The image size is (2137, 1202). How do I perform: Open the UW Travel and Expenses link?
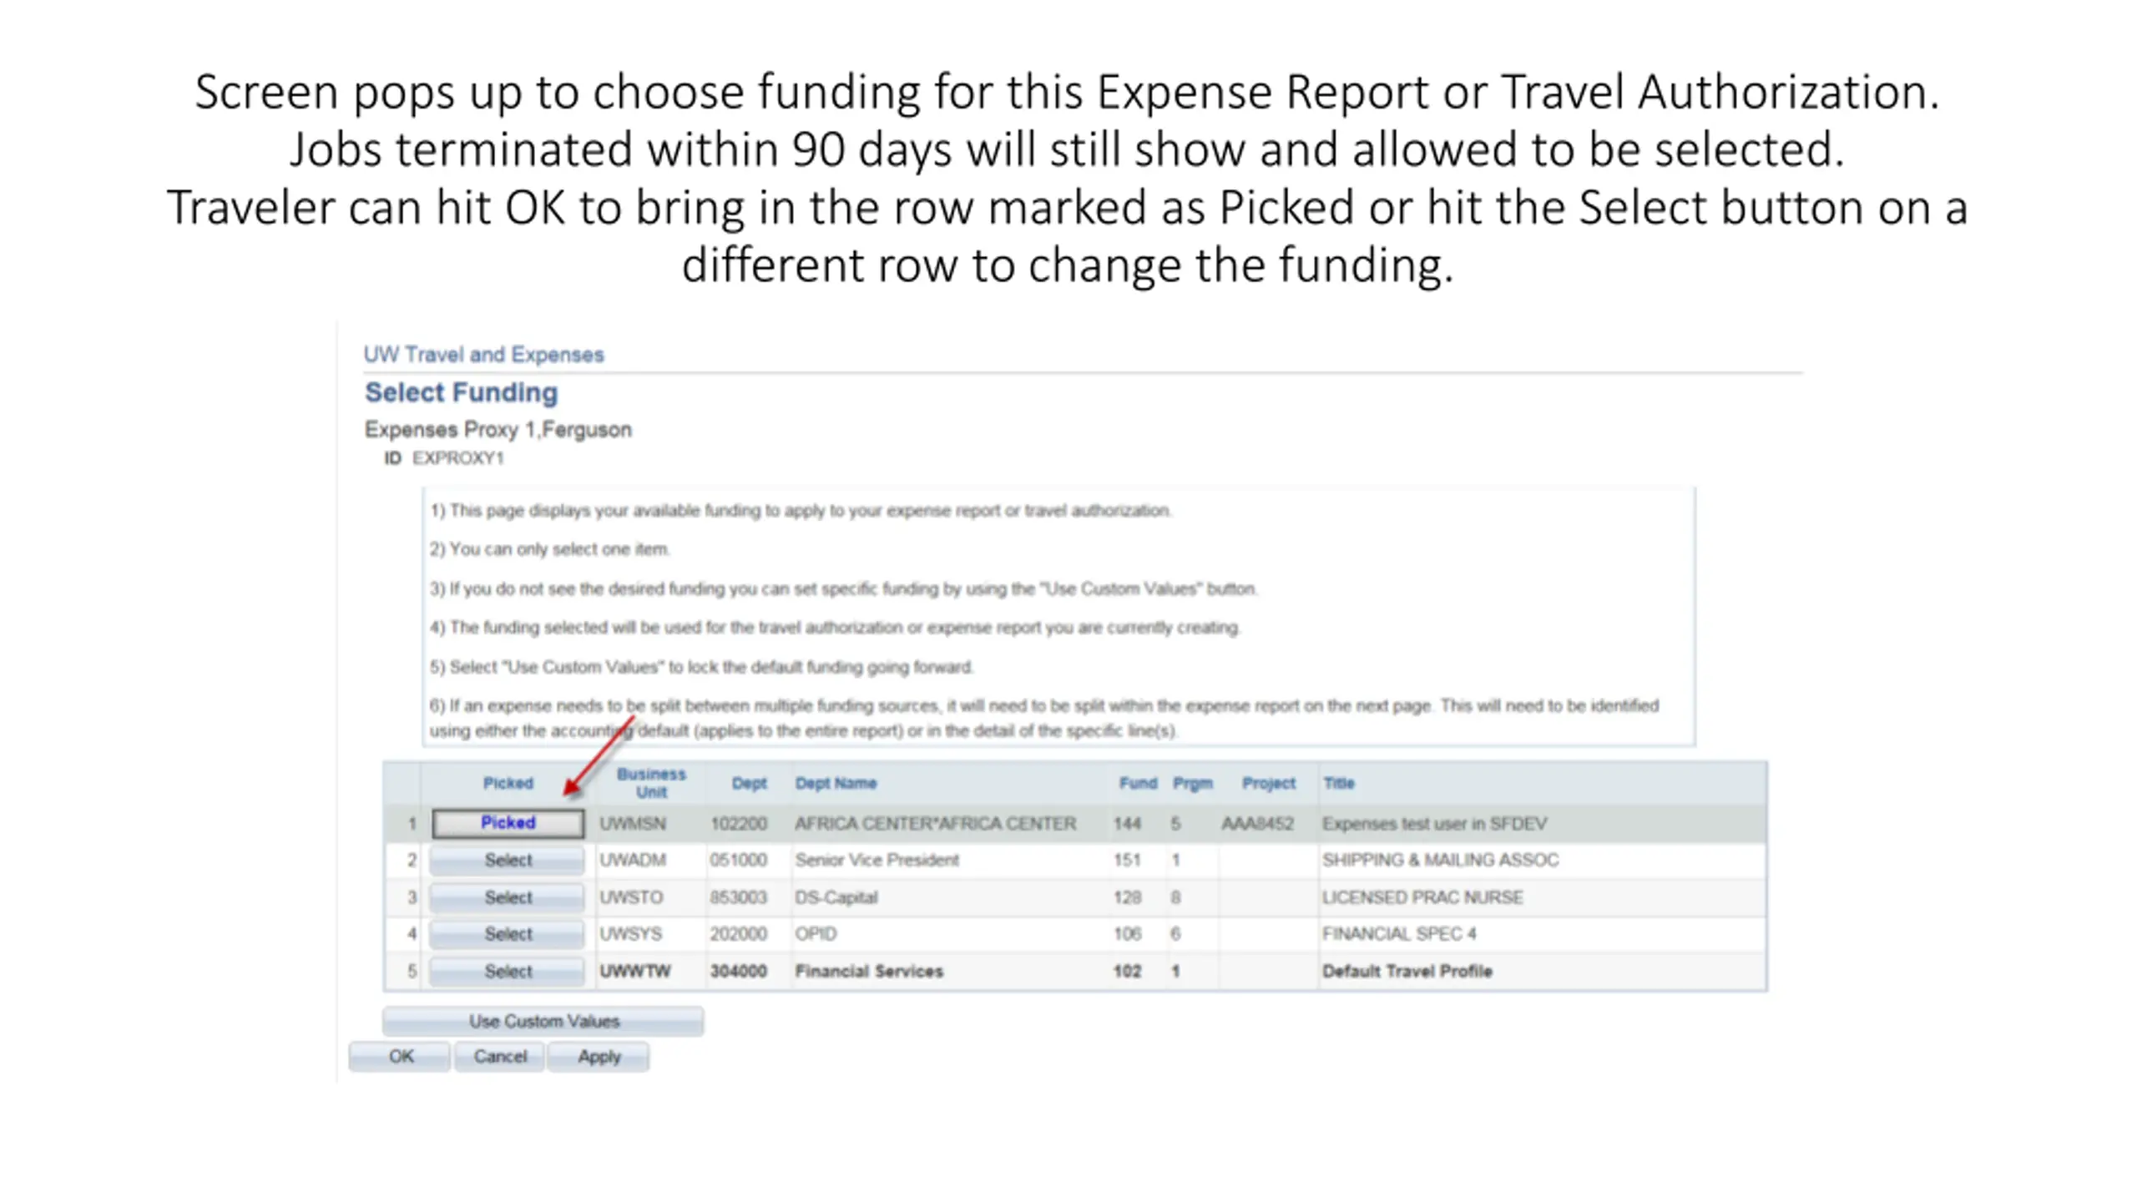483,355
